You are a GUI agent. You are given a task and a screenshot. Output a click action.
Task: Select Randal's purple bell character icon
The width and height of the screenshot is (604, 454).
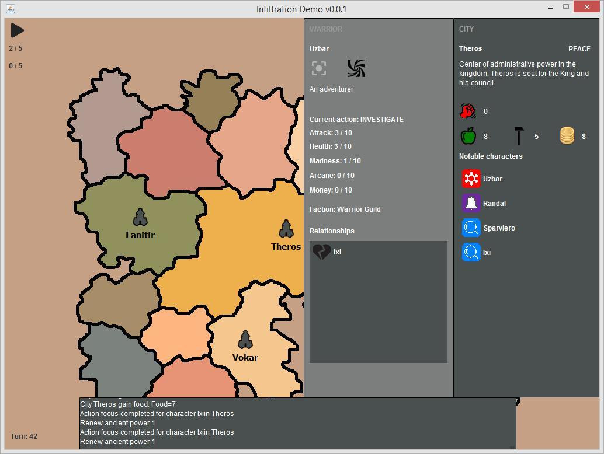click(x=471, y=203)
